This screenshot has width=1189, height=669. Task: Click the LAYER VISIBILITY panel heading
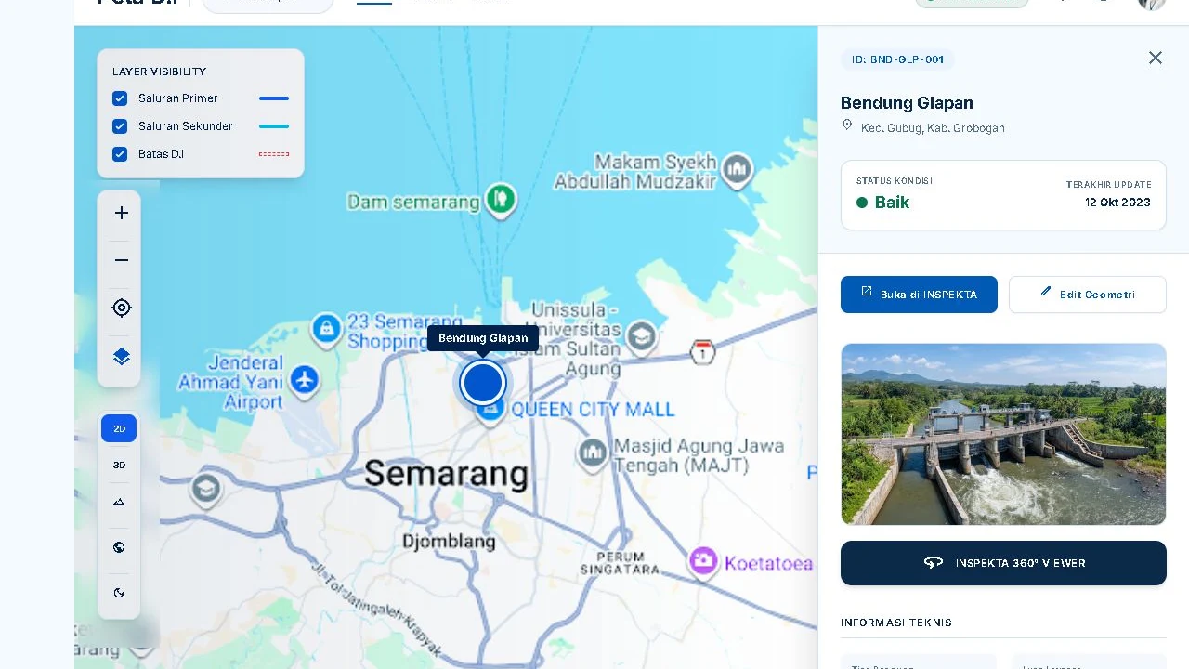[x=160, y=72]
